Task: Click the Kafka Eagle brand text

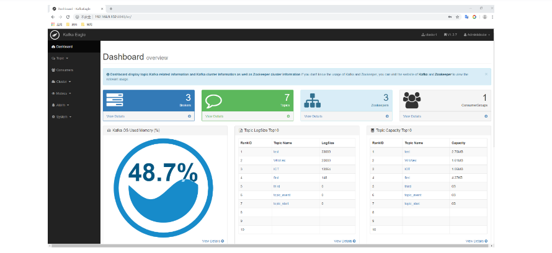Action: tap(74, 35)
